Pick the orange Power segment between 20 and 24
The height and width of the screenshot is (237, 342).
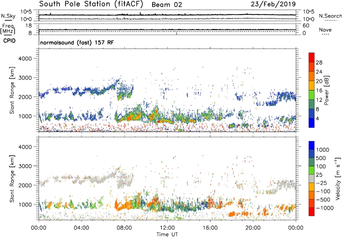click(x=312, y=76)
